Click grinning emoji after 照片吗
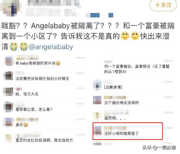This screenshot has height=154, width=180. click(x=58, y=63)
